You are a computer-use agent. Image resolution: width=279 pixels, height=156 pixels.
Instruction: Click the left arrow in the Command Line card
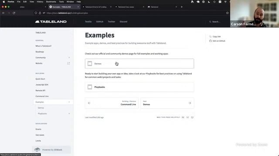tap(89, 103)
